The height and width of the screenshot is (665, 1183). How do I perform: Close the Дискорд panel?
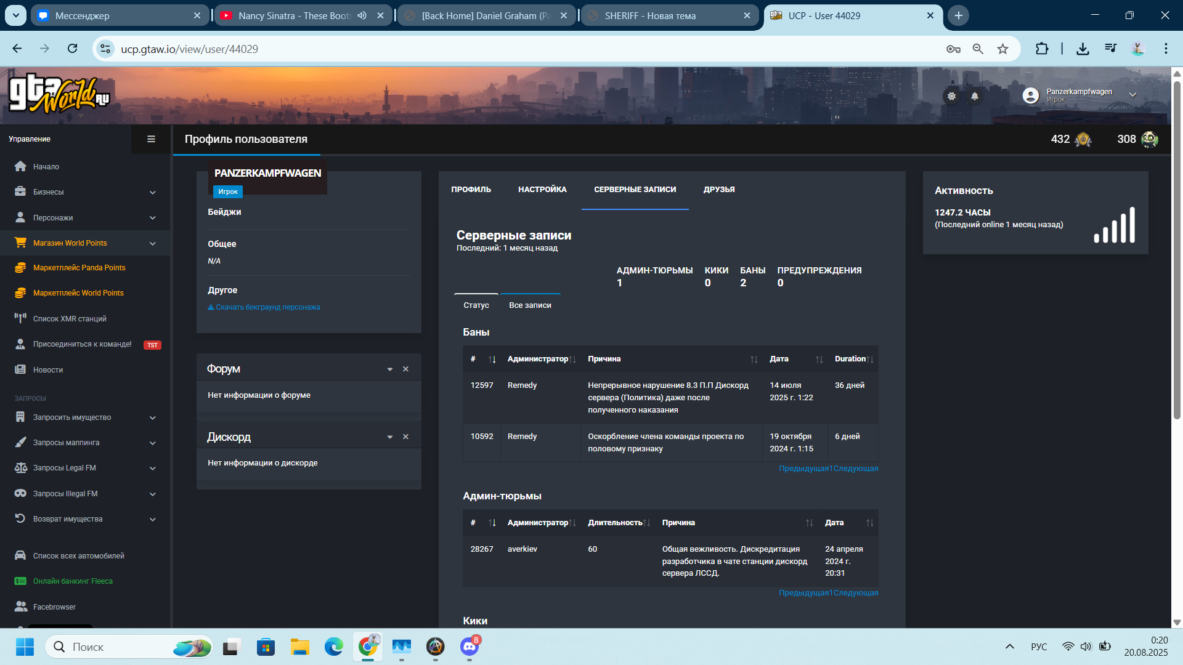pyautogui.click(x=405, y=437)
